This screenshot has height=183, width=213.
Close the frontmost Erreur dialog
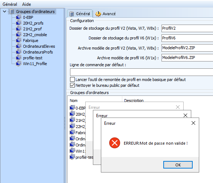(x=193, y=123)
